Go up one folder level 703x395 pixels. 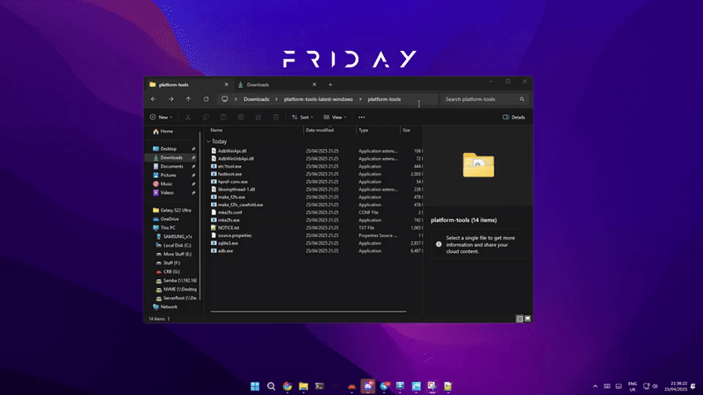point(188,99)
